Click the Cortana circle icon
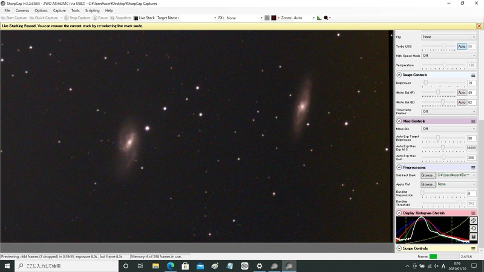Image resolution: width=484 pixels, height=272 pixels. point(126,266)
